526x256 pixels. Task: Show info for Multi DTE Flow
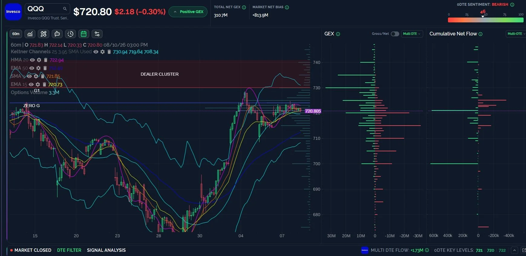(x=427, y=250)
